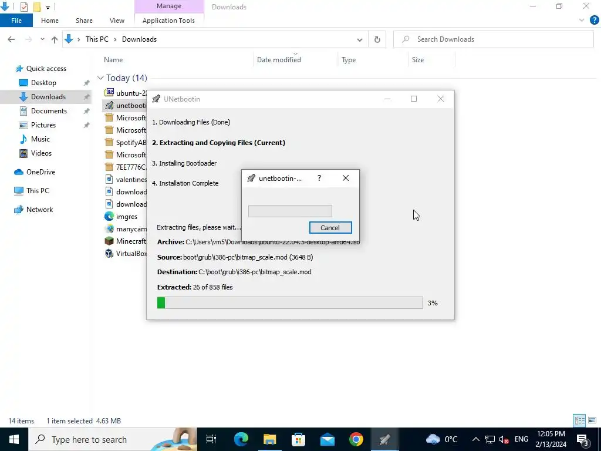Show hidden system tray icons

[475, 439]
